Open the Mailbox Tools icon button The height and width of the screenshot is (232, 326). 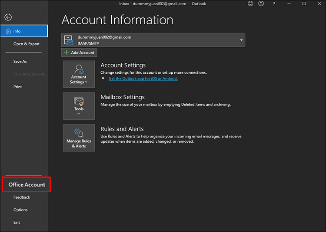point(79,106)
